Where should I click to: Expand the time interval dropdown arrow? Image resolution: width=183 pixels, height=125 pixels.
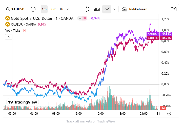point(68,9)
